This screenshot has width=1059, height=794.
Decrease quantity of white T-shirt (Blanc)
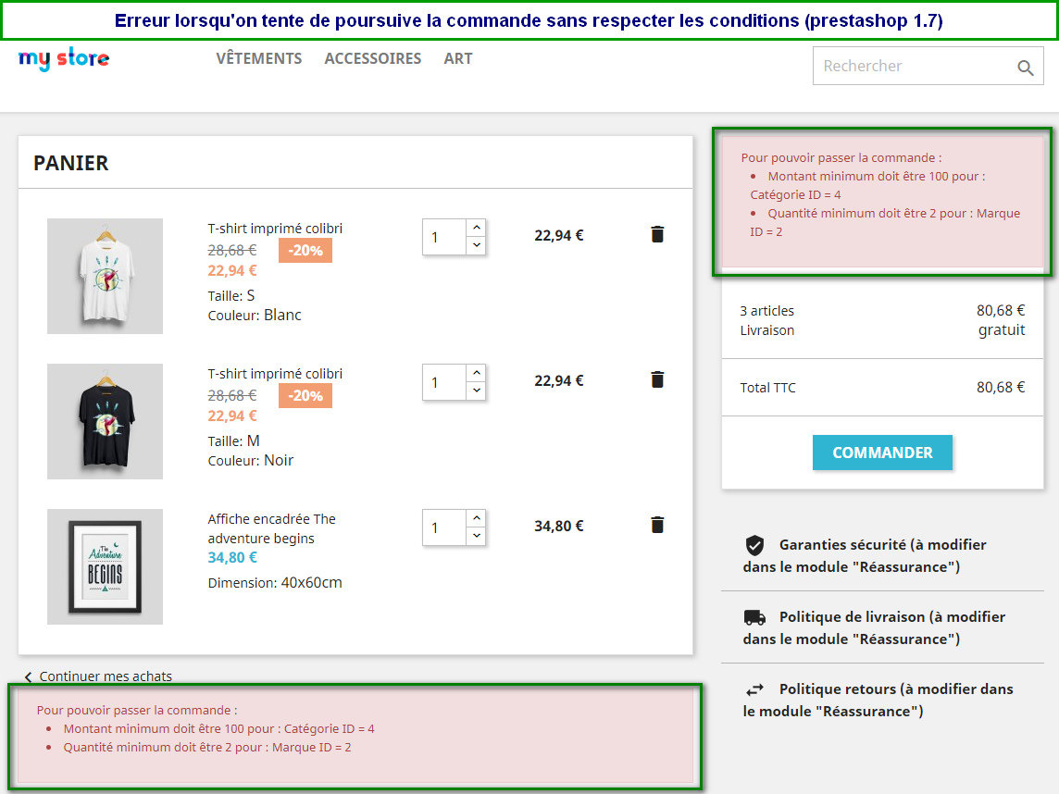pyautogui.click(x=476, y=245)
